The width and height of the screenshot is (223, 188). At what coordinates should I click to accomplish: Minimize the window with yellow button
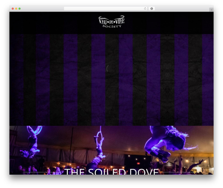click(x=16, y=9)
